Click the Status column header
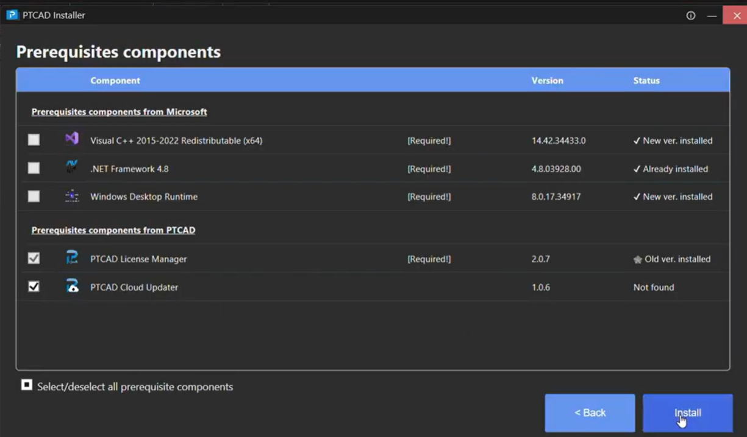 tap(646, 80)
